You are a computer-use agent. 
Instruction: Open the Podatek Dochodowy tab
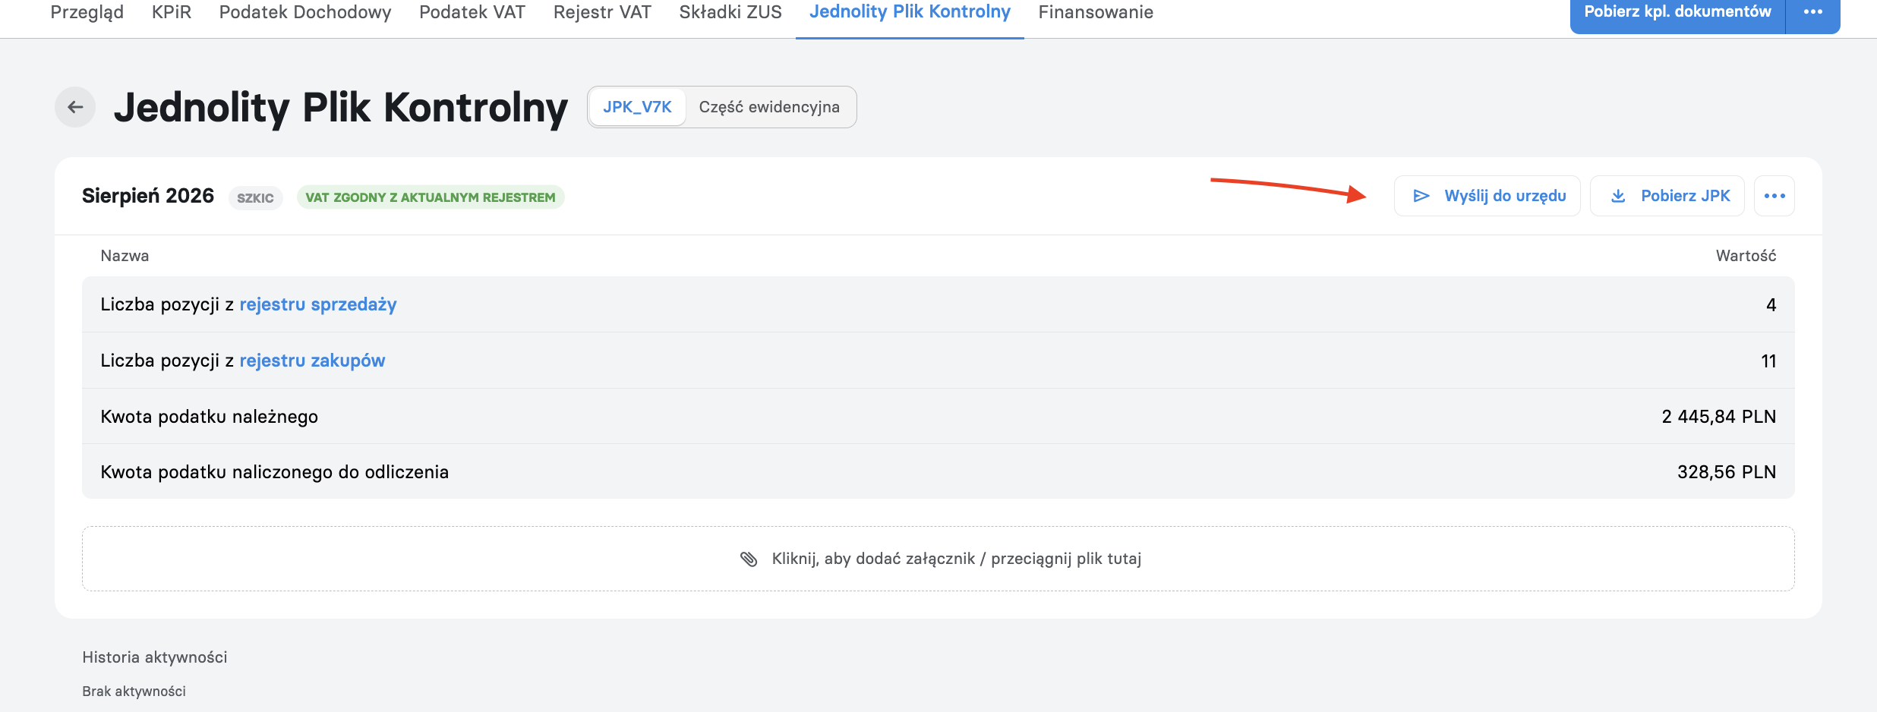click(x=305, y=12)
